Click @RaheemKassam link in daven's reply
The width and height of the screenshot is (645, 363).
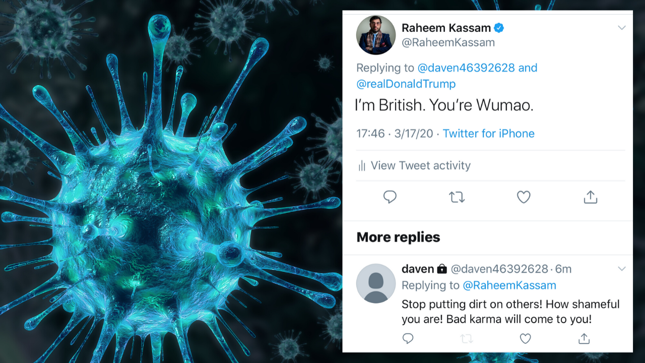pos(509,285)
